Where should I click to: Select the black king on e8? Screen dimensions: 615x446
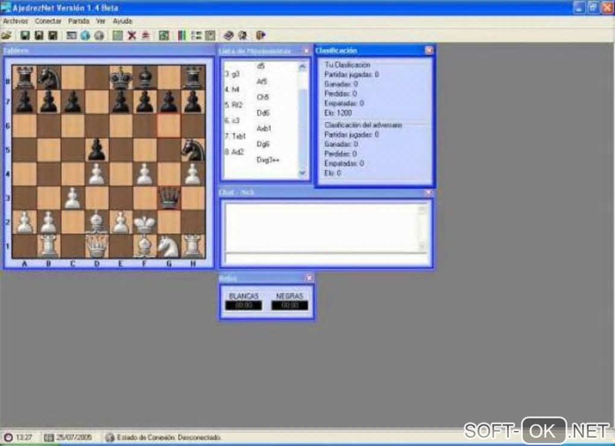coord(121,78)
